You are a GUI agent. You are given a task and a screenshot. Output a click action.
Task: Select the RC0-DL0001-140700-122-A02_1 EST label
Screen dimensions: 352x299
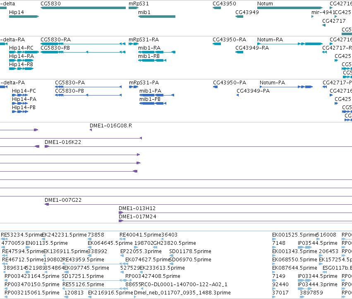(184, 285)
